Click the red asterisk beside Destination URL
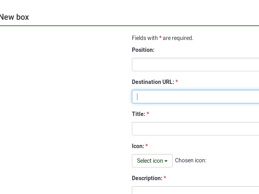 tap(177, 82)
